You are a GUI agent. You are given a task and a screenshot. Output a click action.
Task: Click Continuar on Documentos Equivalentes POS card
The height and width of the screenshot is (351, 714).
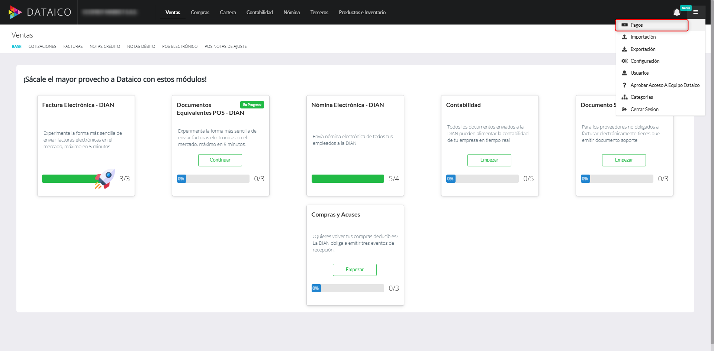point(220,160)
